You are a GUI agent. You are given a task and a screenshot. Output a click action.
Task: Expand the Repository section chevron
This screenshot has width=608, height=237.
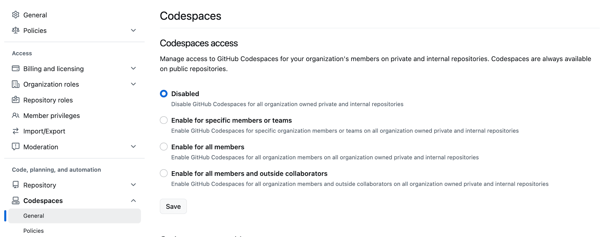133,185
